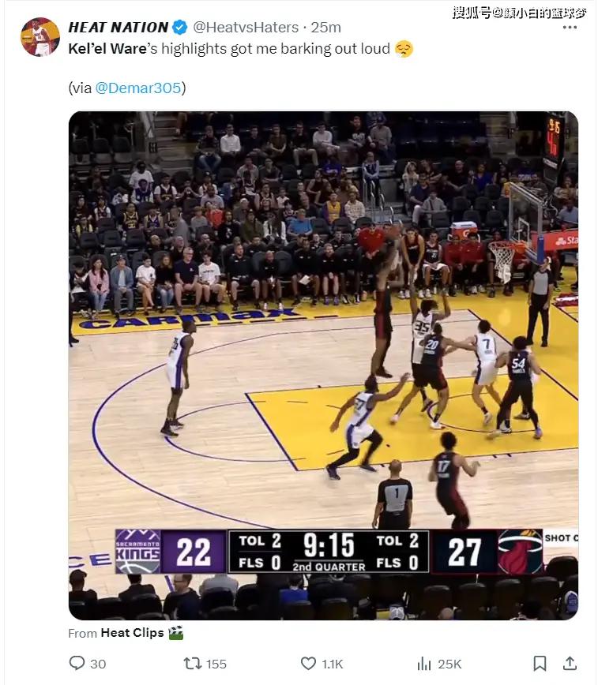Open the @HeatvsHaters handle

pyautogui.click(x=245, y=28)
